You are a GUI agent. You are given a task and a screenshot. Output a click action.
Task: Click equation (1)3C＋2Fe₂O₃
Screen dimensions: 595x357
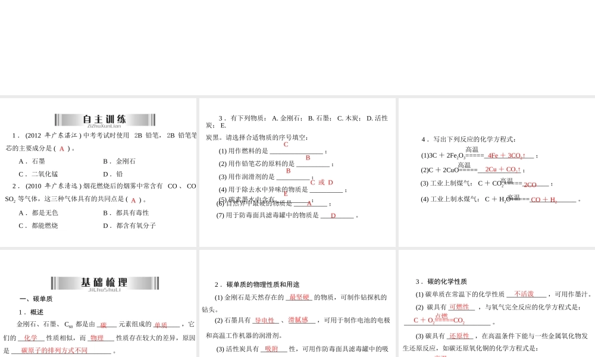(479, 155)
